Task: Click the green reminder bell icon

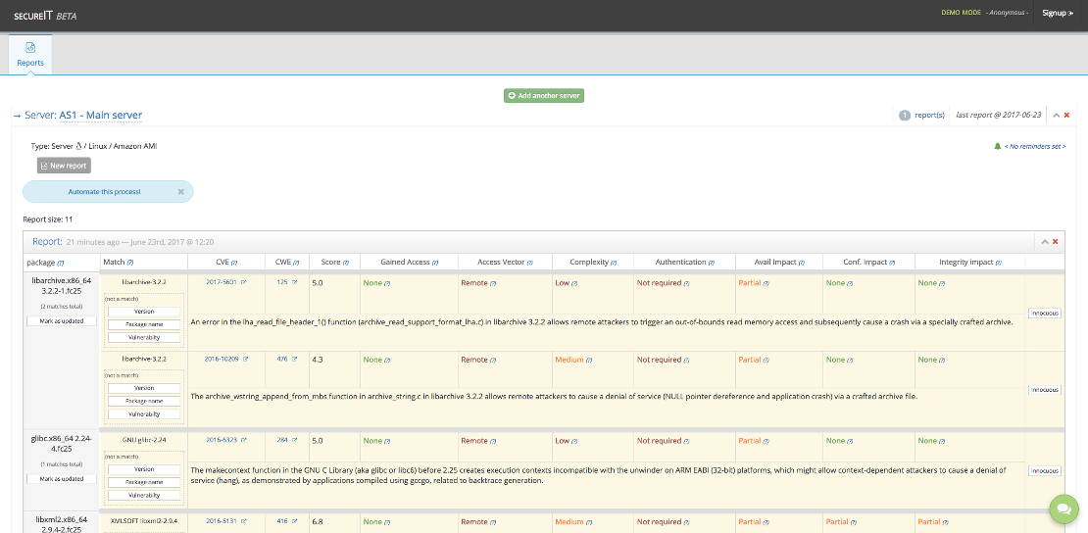Action: coord(998,146)
